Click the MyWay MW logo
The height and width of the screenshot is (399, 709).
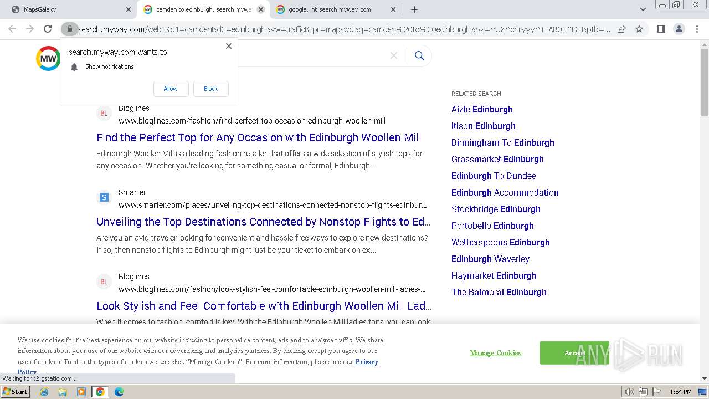[x=48, y=58]
